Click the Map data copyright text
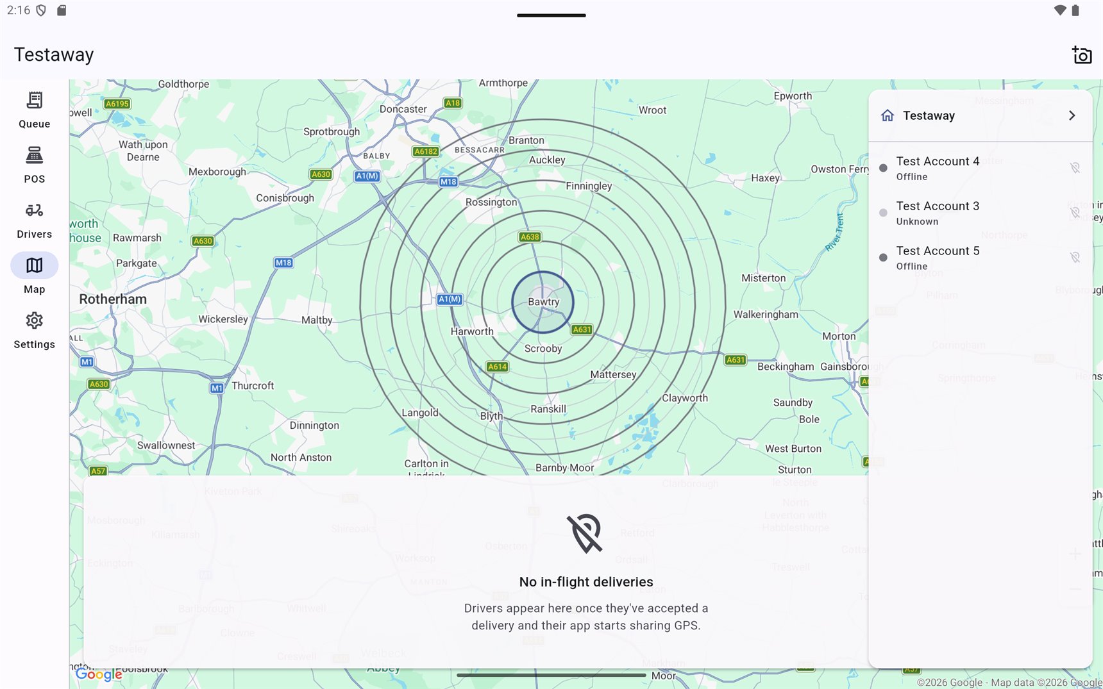The image size is (1103, 689). [1009, 683]
